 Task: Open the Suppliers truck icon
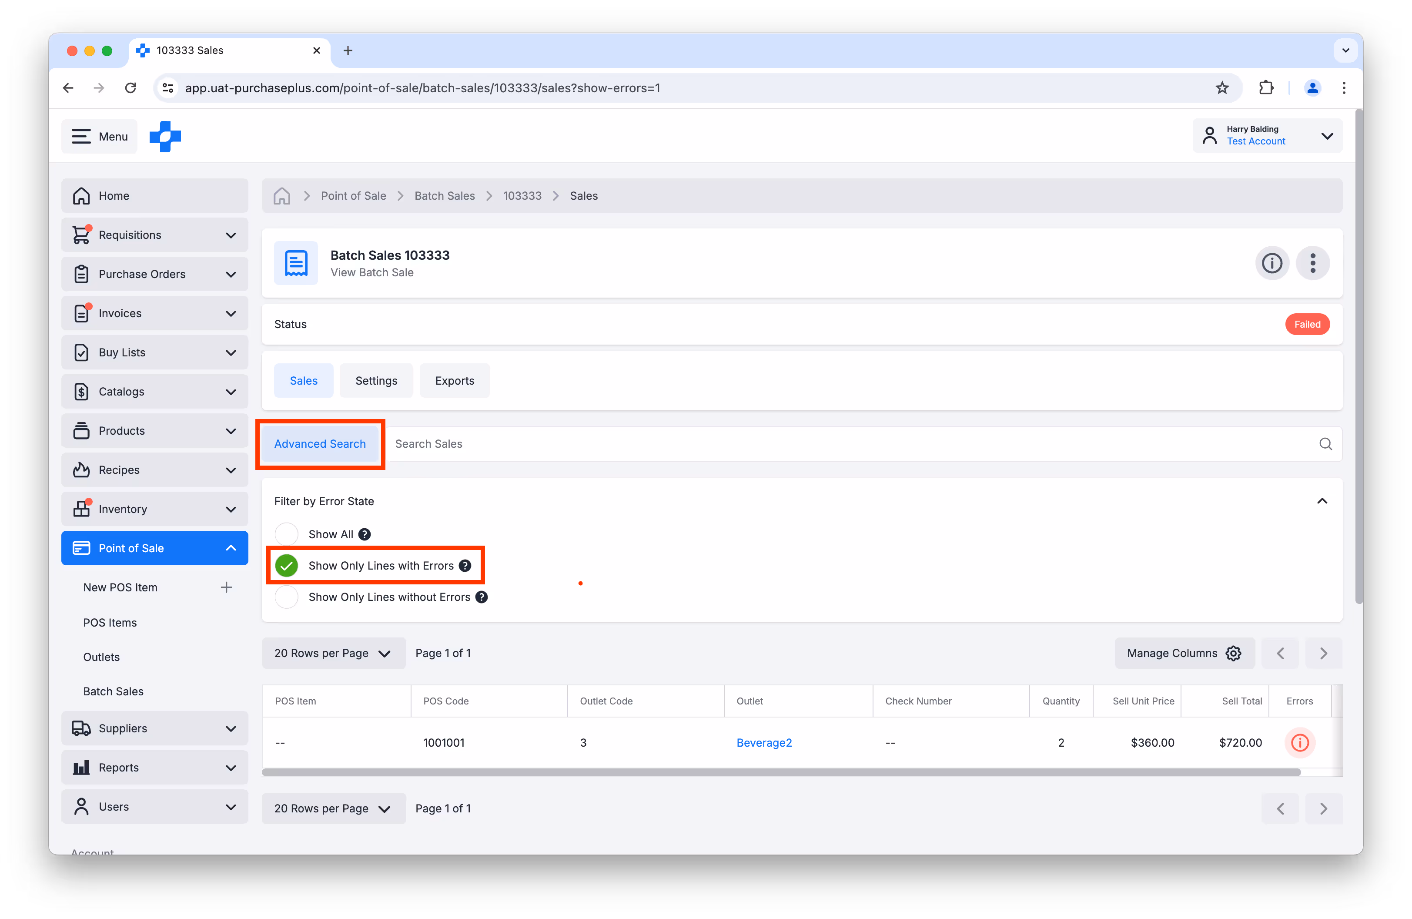(x=82, y=728)
